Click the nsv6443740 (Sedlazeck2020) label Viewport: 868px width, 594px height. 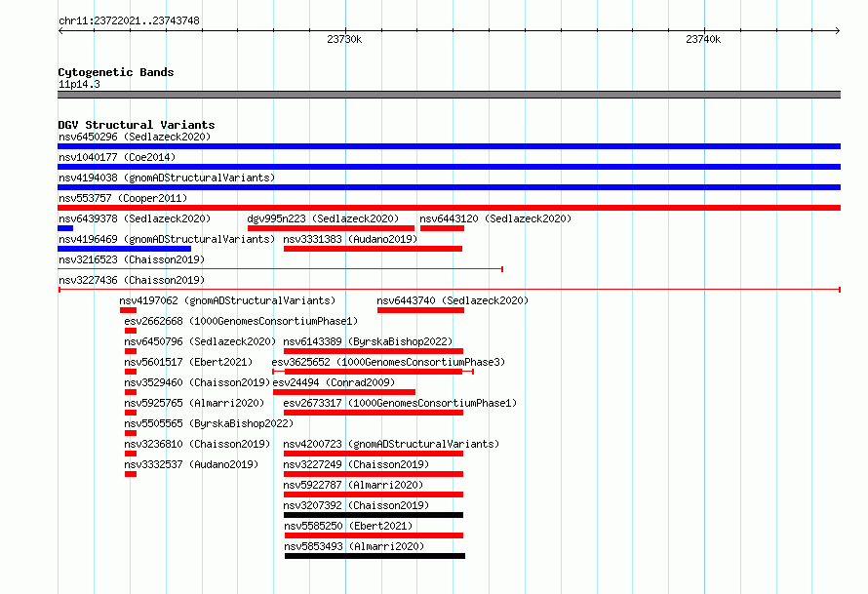(x=453, y=300)
